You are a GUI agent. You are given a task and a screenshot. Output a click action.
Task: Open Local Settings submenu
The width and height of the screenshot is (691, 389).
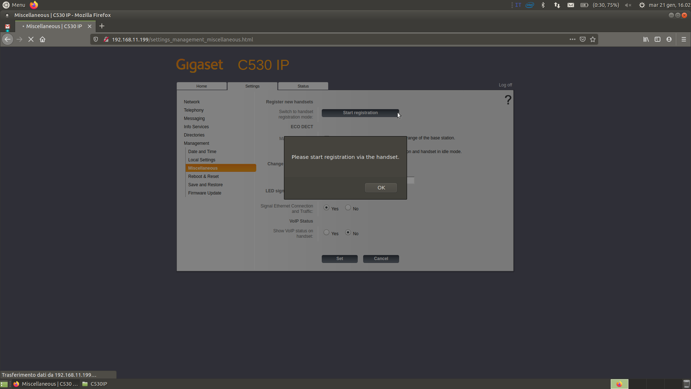202,160
